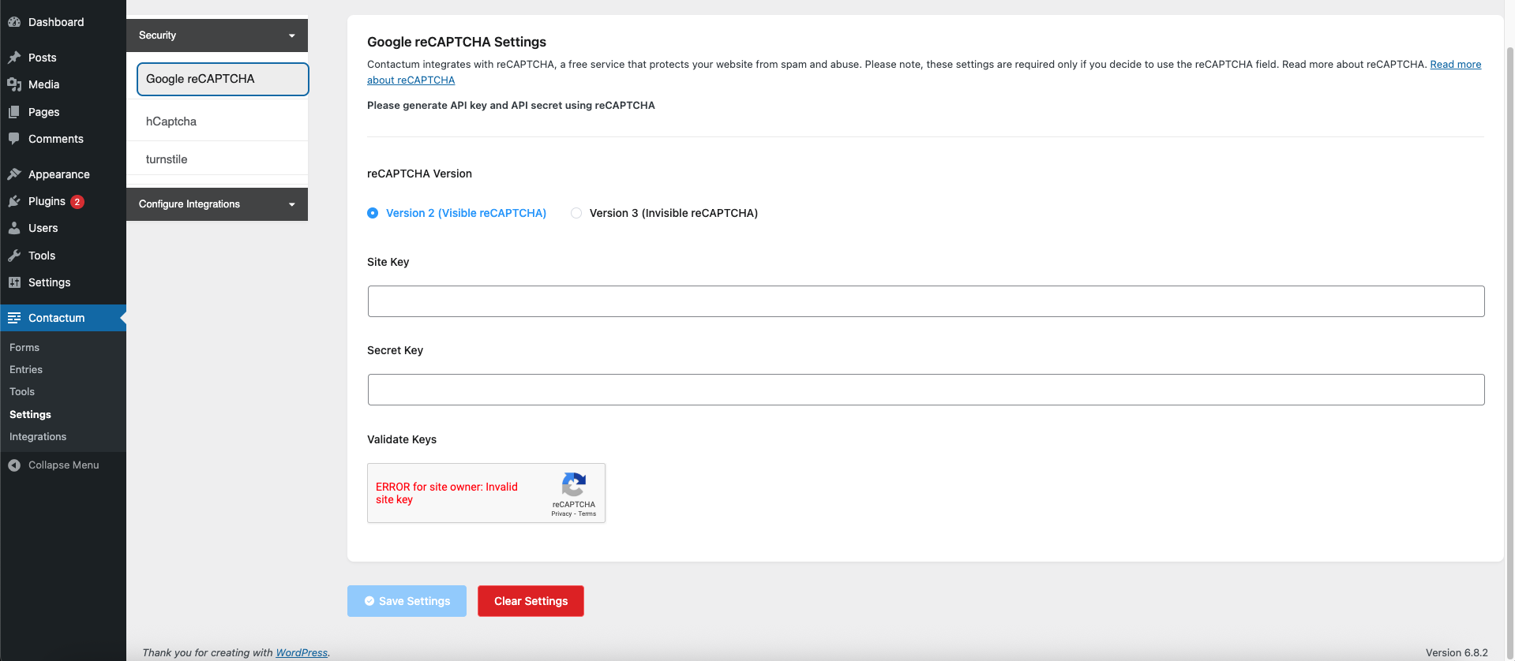
Task: Select Version 3 (Invisible reCAPTCHA) radio
Action: [576, 213]
